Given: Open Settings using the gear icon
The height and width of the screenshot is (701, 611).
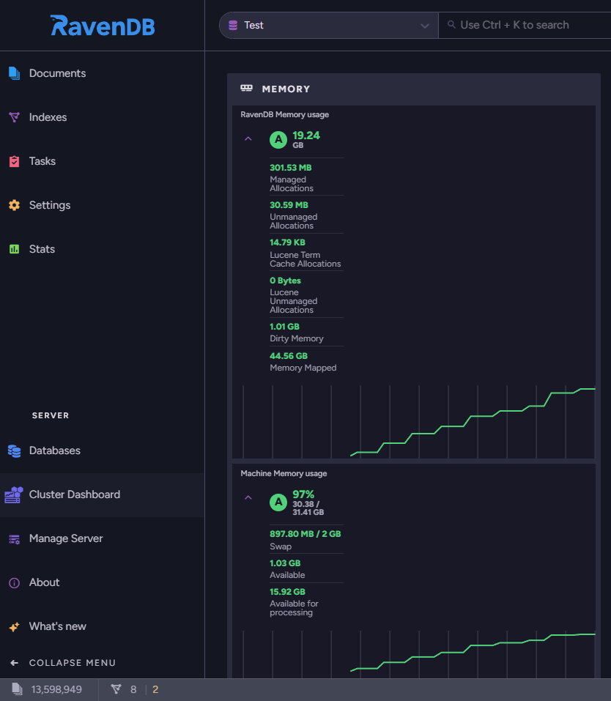Looking at the screenshot, I should tap(15, 205).
